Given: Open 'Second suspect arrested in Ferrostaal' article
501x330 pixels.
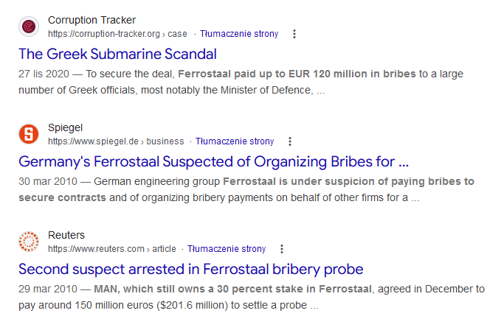Looking at the screenshot, I should pyautogui.click(x=190, y=269).
